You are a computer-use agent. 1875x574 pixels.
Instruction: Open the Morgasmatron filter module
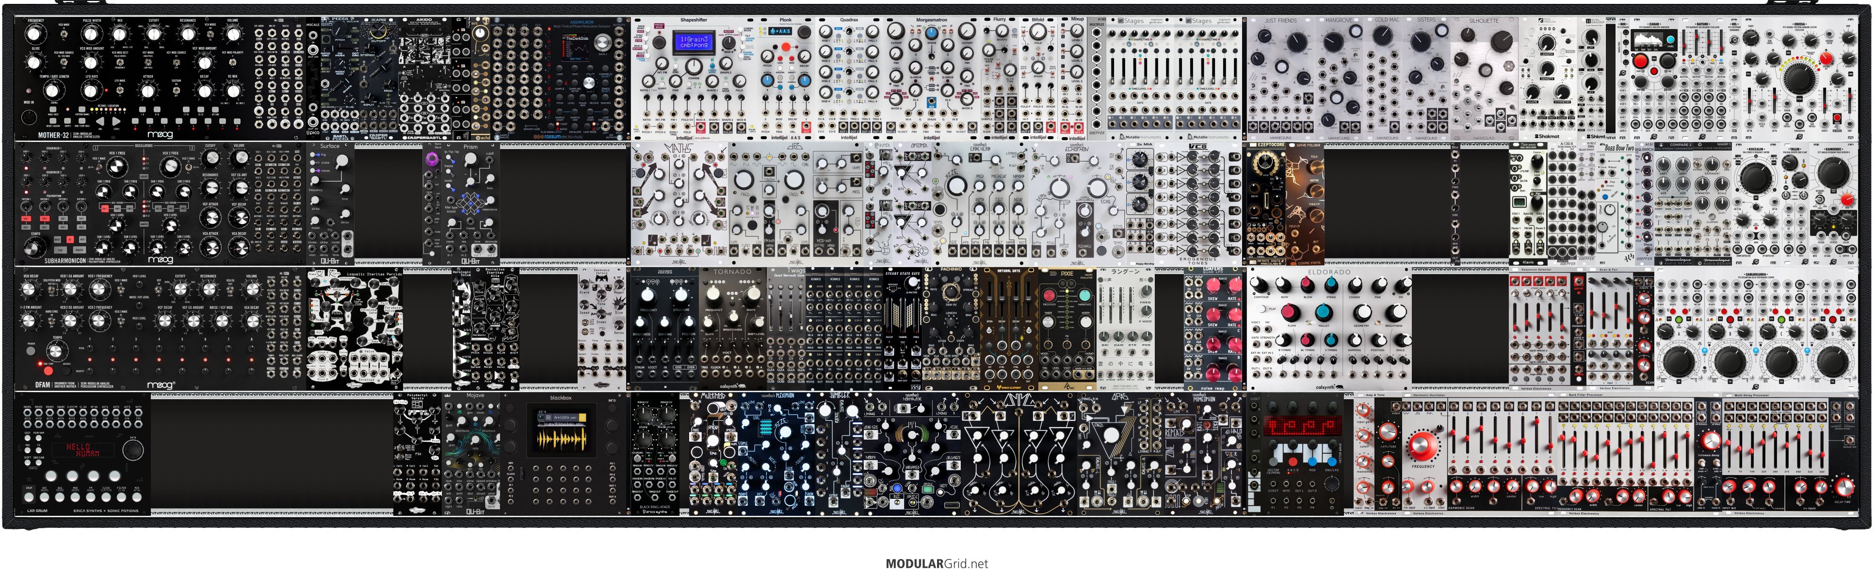932,78
